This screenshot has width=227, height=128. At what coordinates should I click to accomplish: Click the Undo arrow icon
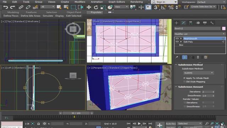pyautogui.click(x=6, y=7)
